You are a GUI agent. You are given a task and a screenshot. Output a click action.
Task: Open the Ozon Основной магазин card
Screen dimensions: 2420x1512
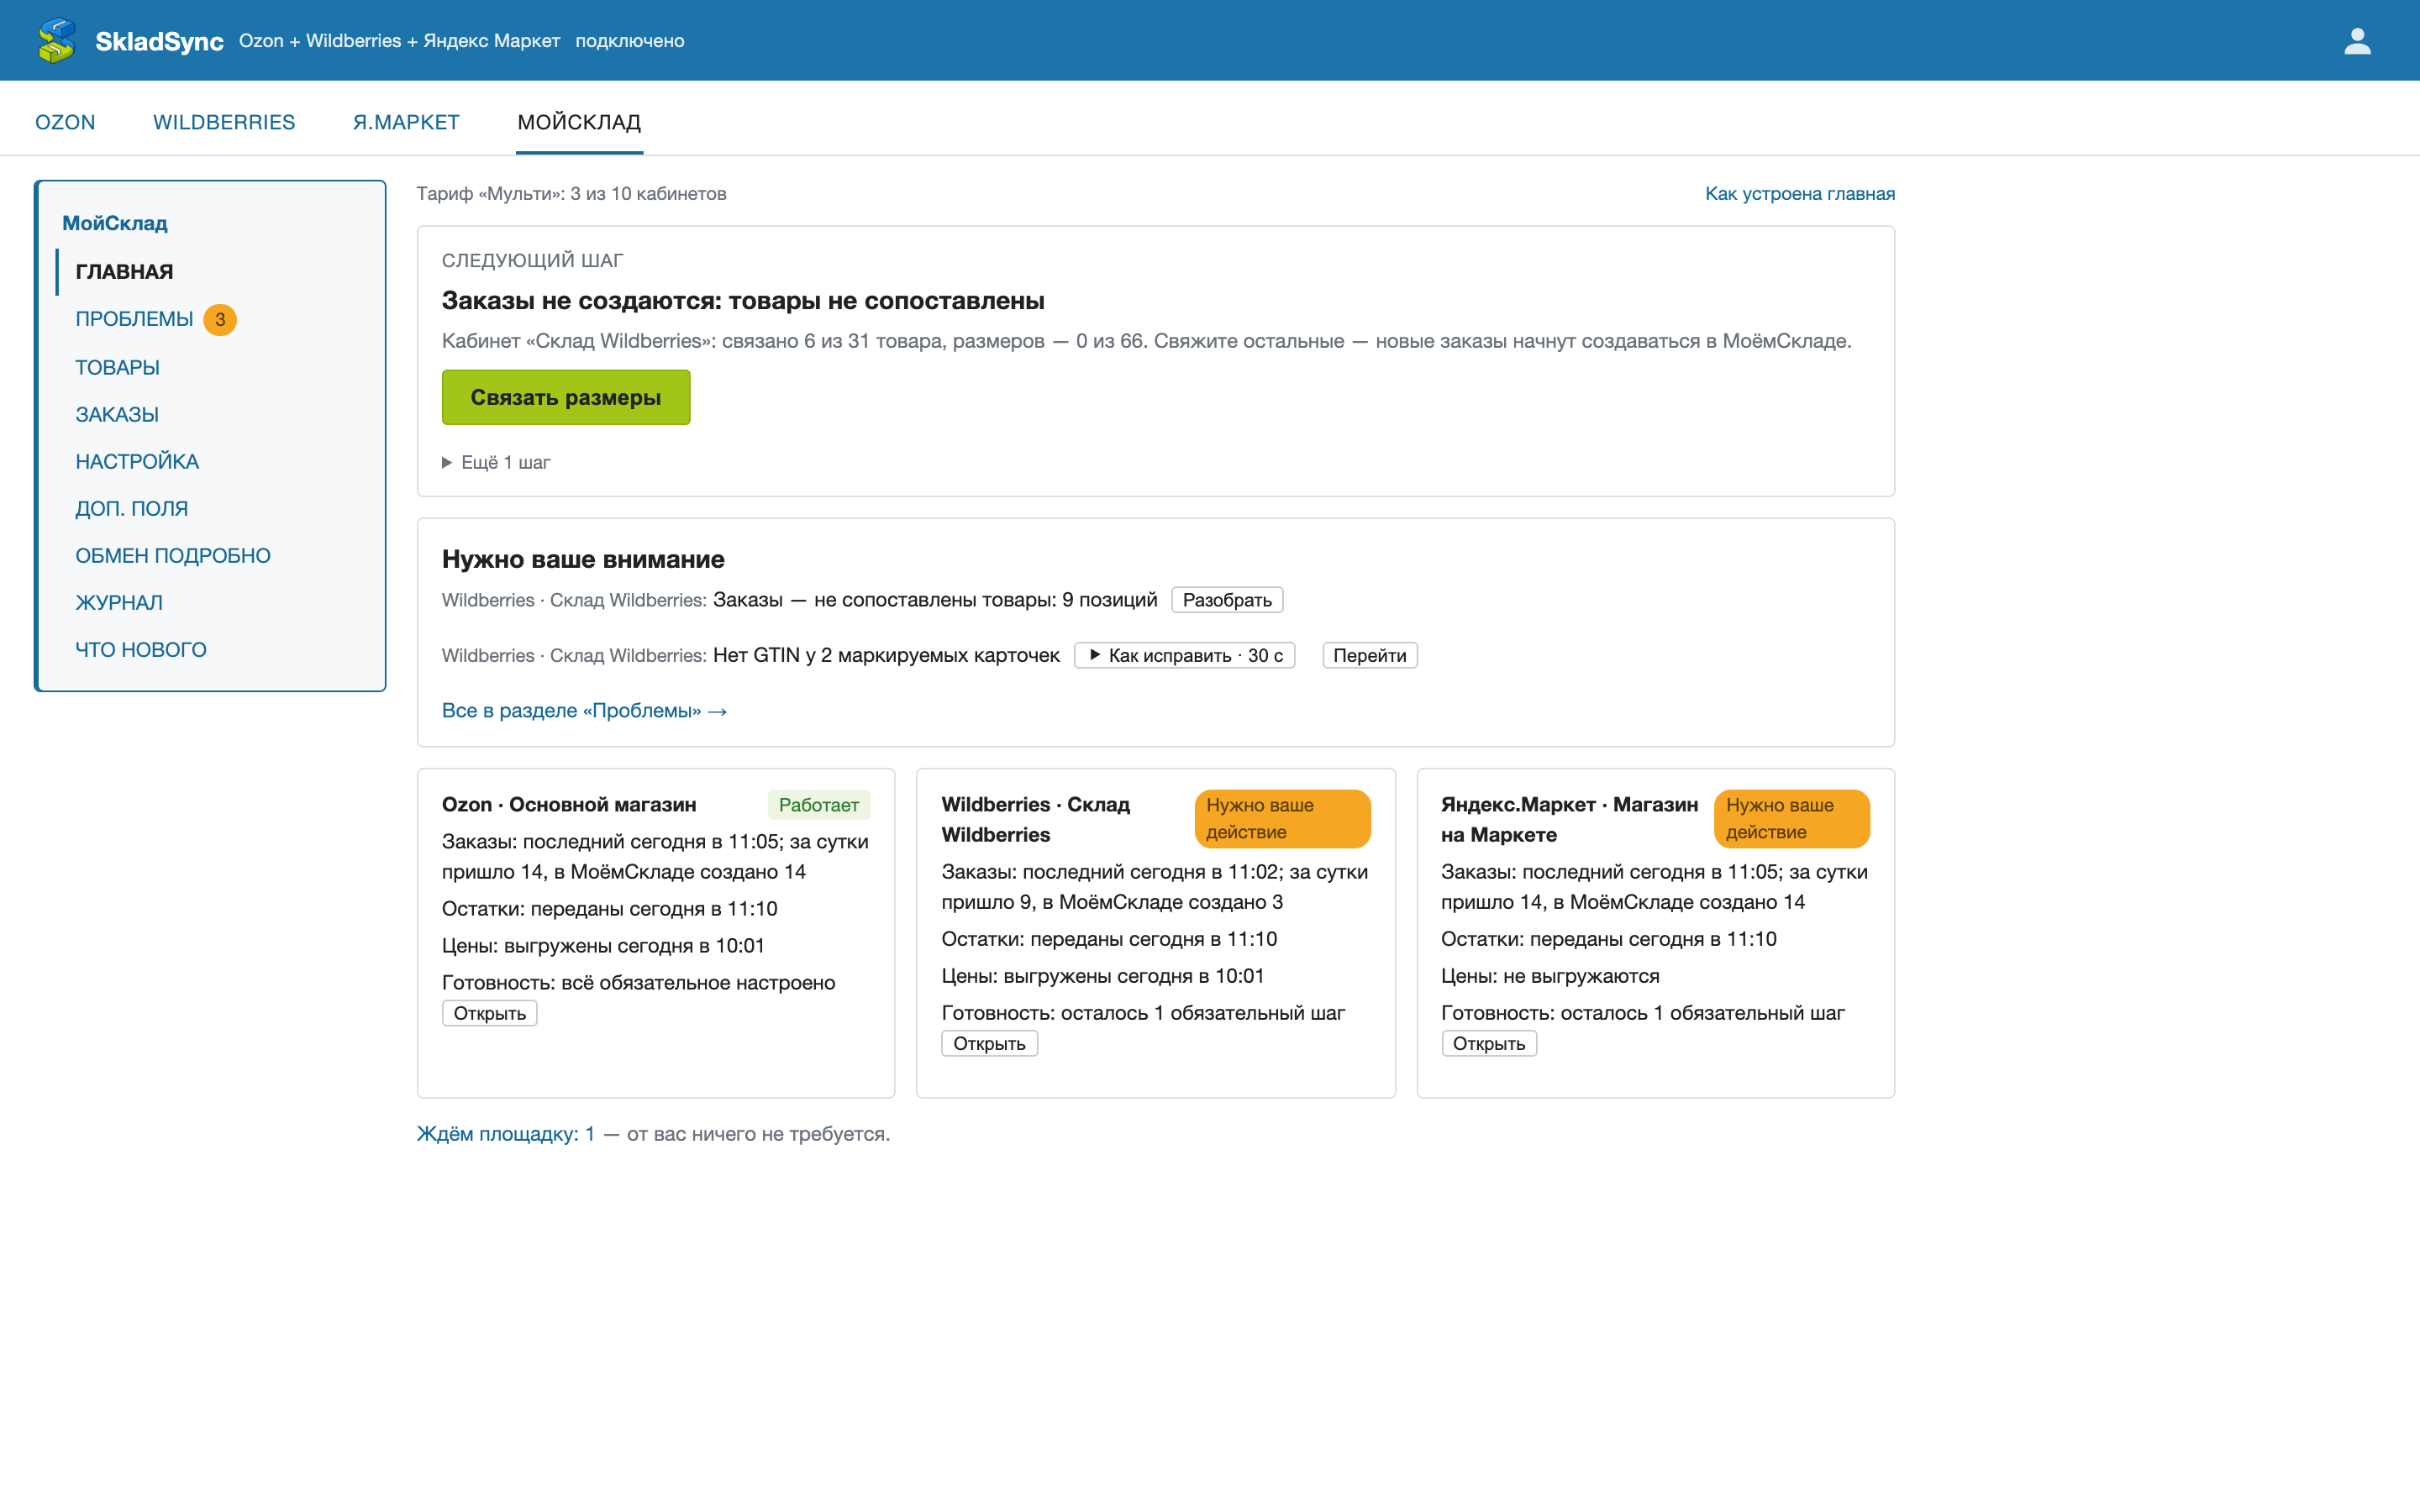click(489, 1013)
